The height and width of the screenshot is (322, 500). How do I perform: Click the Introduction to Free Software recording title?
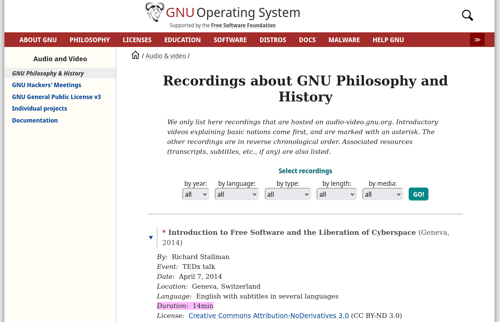tap(292, 232)
